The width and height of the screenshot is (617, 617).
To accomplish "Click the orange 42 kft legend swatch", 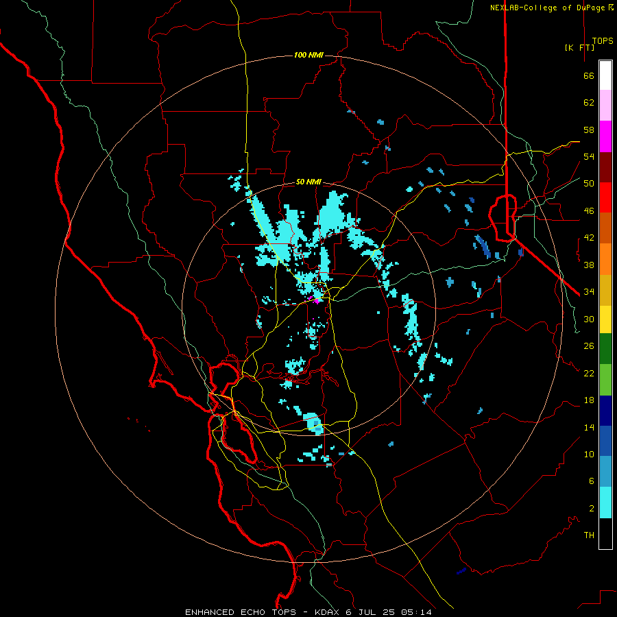I will 605,259.
